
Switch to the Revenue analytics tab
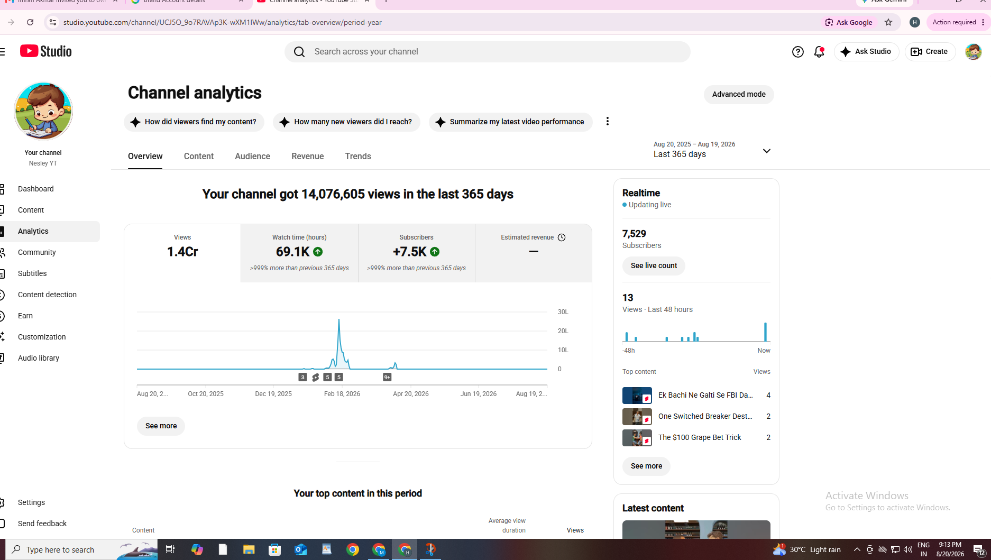coord(307,157)
